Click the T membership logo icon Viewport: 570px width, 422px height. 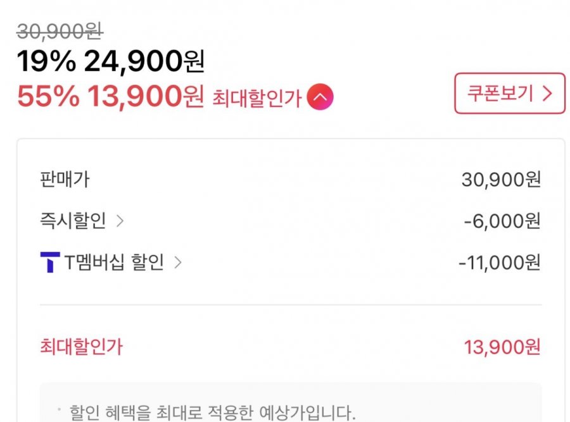pos(49,263)
